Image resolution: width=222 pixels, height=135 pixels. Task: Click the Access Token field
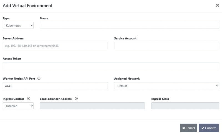pyautogui.click(x=111, y=66)
